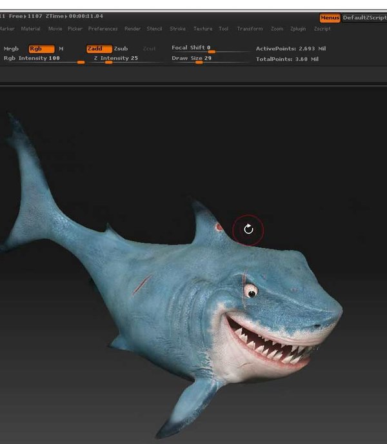Open the Picker menu
This screenshot has width=387, height=444.
[x=75, y=28]
